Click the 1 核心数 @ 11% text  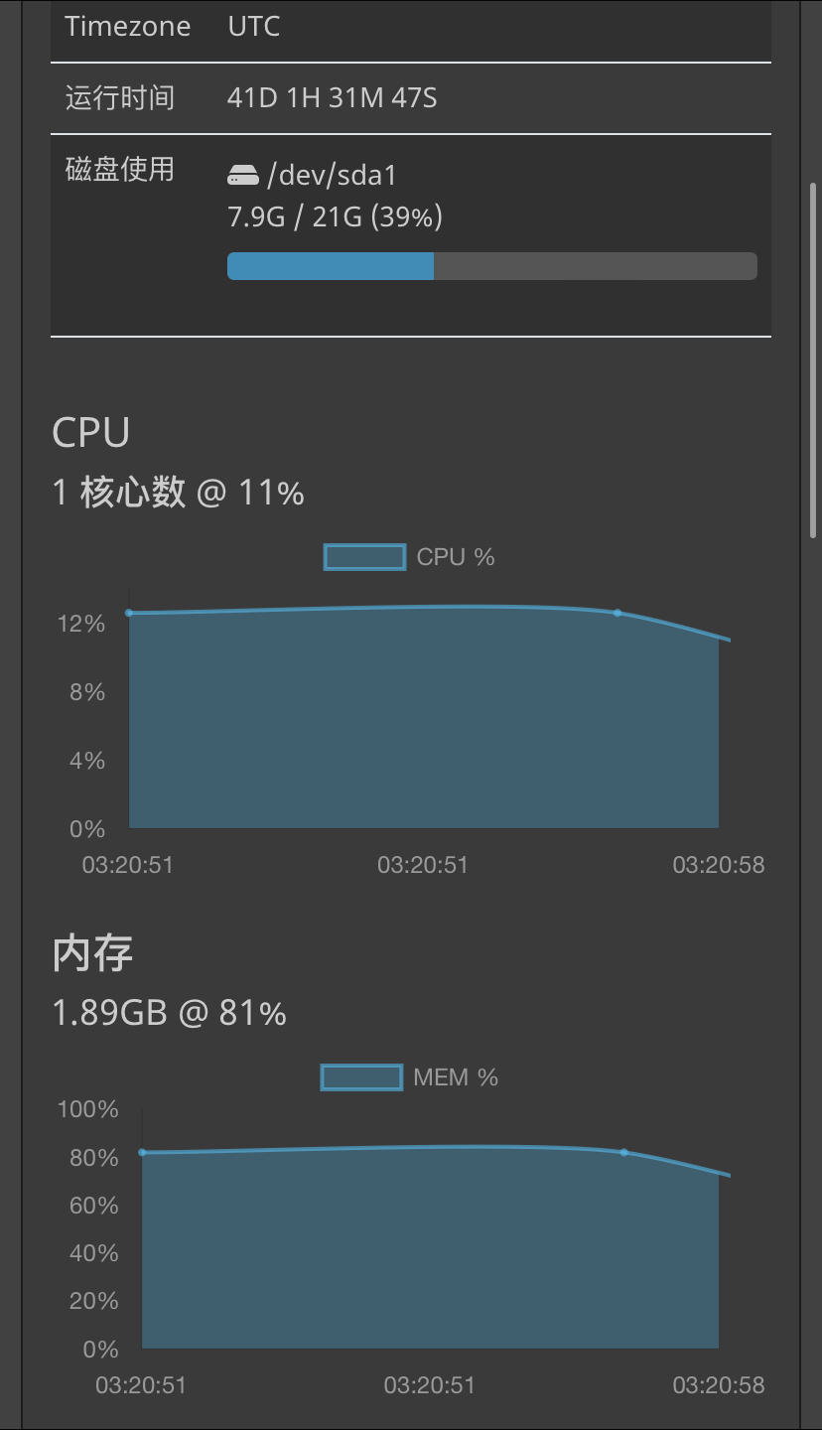click(178, 492)
